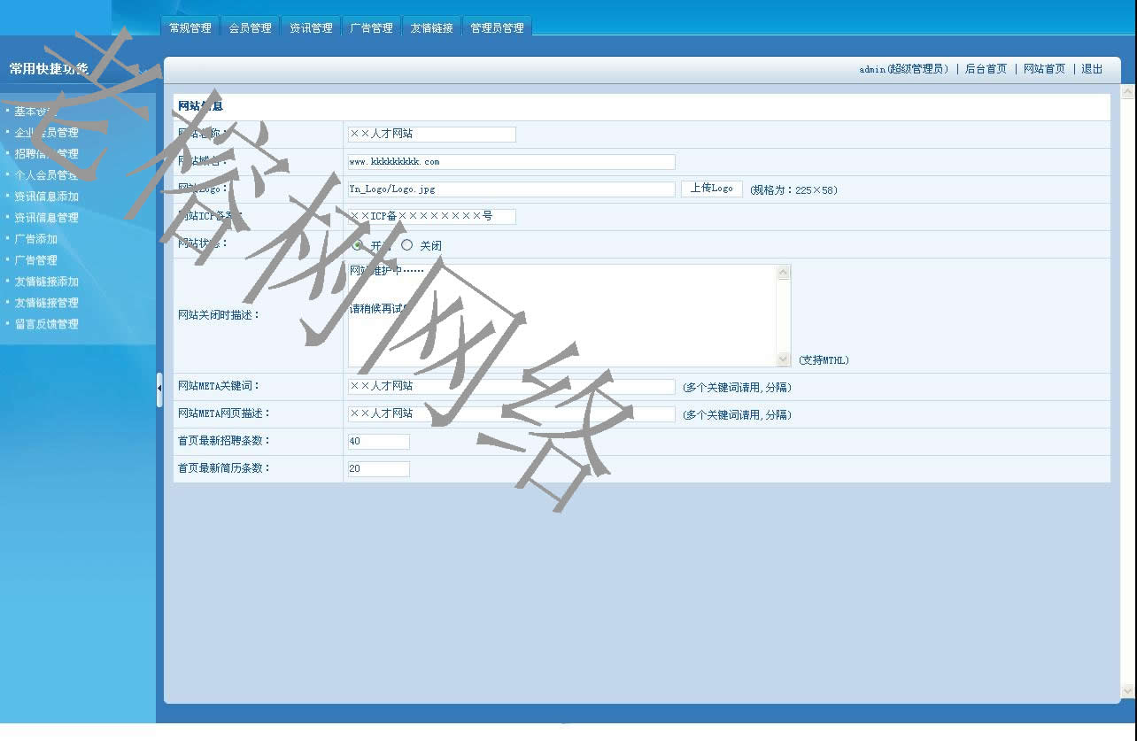The height and width of the screenshot is (741, 1137).
Task: Open 企业会员管理 in sidebar
Action: (x=46, y=133)
